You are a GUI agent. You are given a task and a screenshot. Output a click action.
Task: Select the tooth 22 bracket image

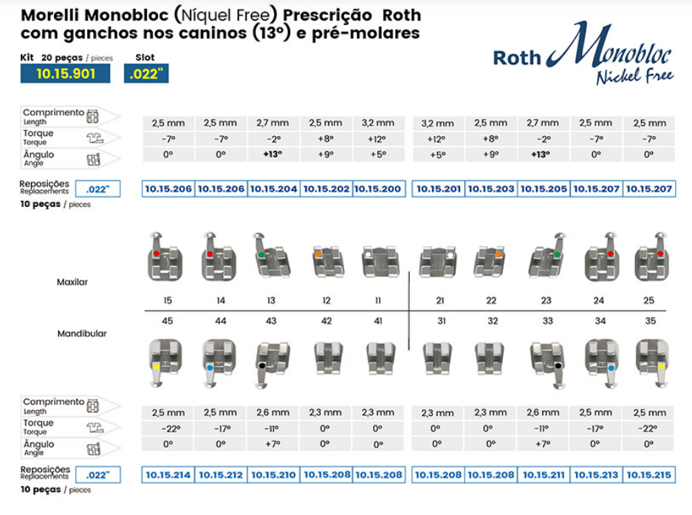click(x=489, y=261)
